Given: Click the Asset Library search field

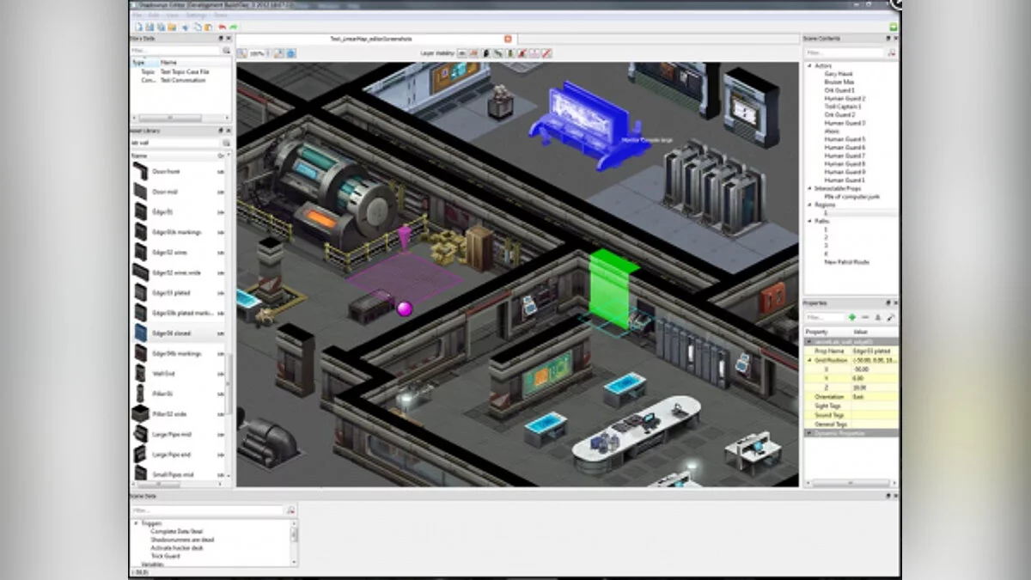Looking at the screenshot, I should pos(175,143).
